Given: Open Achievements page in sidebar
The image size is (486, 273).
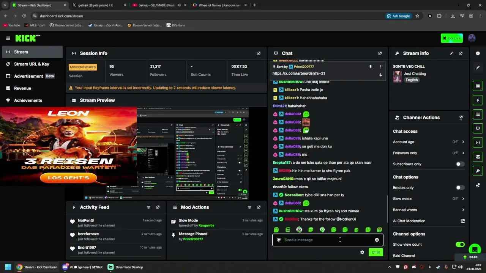Looking at the screenshot, I should (x=32, y=100).
